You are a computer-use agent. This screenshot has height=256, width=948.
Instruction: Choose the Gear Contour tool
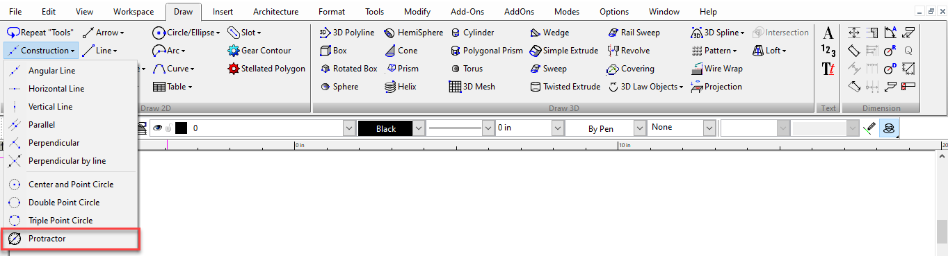click(x=259, y=51)
